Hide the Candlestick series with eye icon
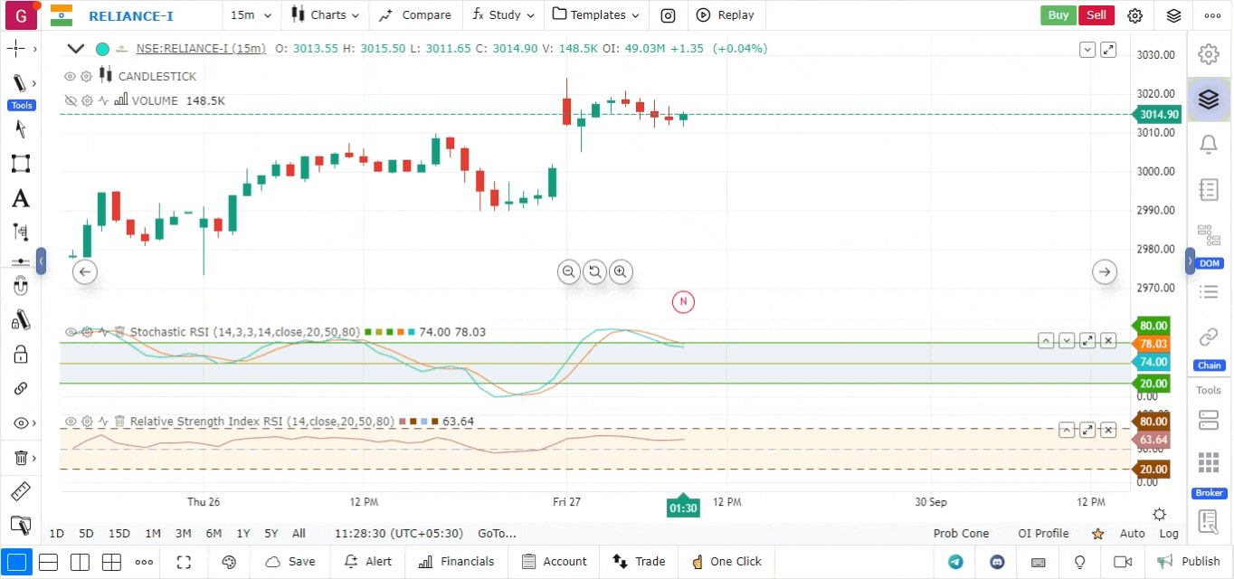This screenshot has width=1234, height=579. point(70,77)
